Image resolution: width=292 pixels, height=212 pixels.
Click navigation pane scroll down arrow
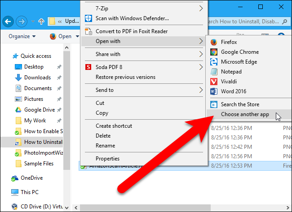tap(66, 208)
